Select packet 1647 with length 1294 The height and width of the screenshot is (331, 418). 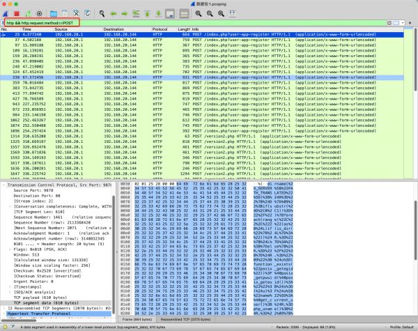click(x=202, y=174)
